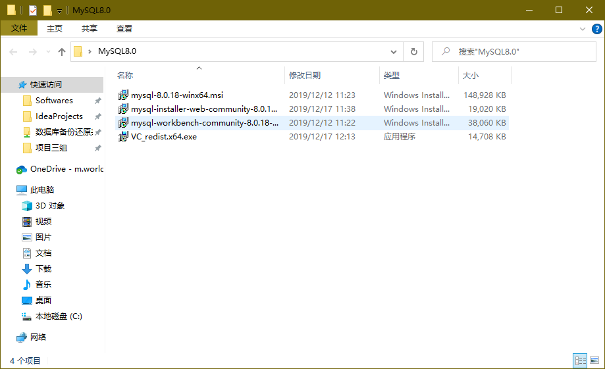Switch to details view in status bar
This screenshot has height=369, width=605.
580,360
